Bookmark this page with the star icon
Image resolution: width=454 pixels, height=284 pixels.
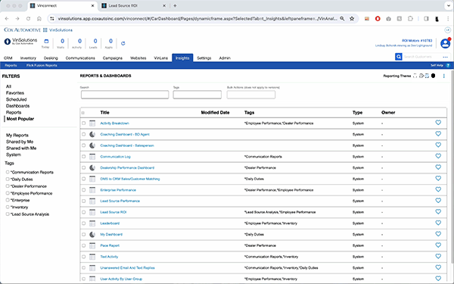[352, 18]
